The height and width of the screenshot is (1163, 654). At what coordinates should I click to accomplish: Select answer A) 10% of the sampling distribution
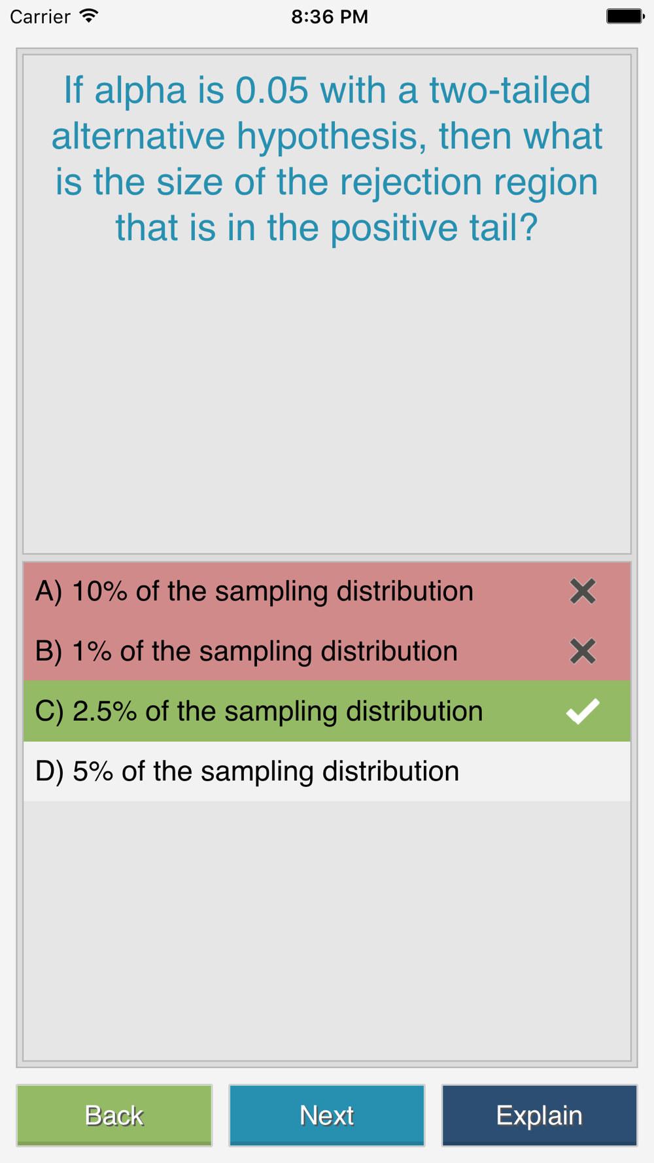(x=327, y=591)
